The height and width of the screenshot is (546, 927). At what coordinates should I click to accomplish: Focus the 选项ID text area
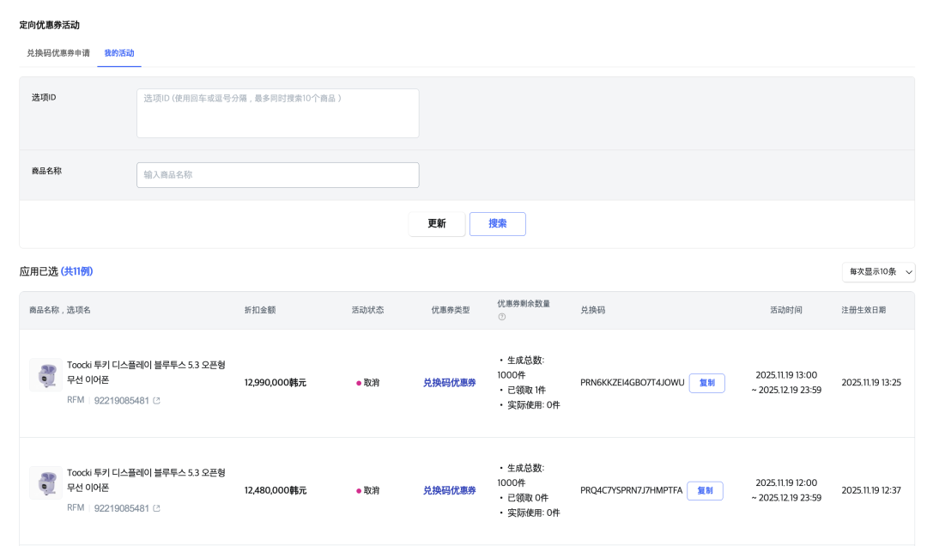[277, 112]
